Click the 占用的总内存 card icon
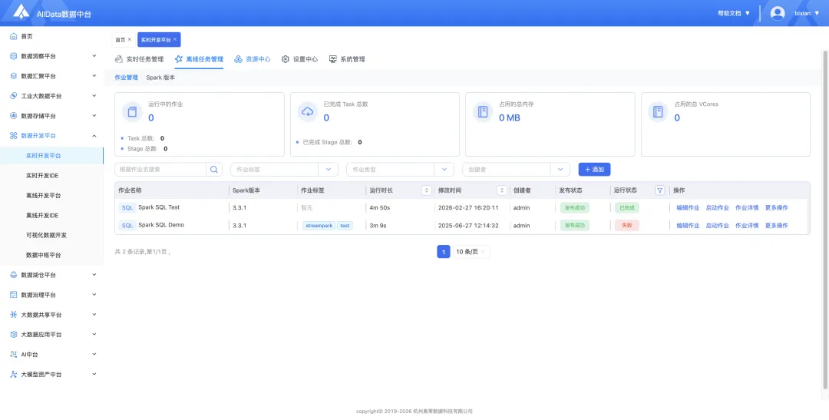This screenshot has width=829, height=420. 483,111
